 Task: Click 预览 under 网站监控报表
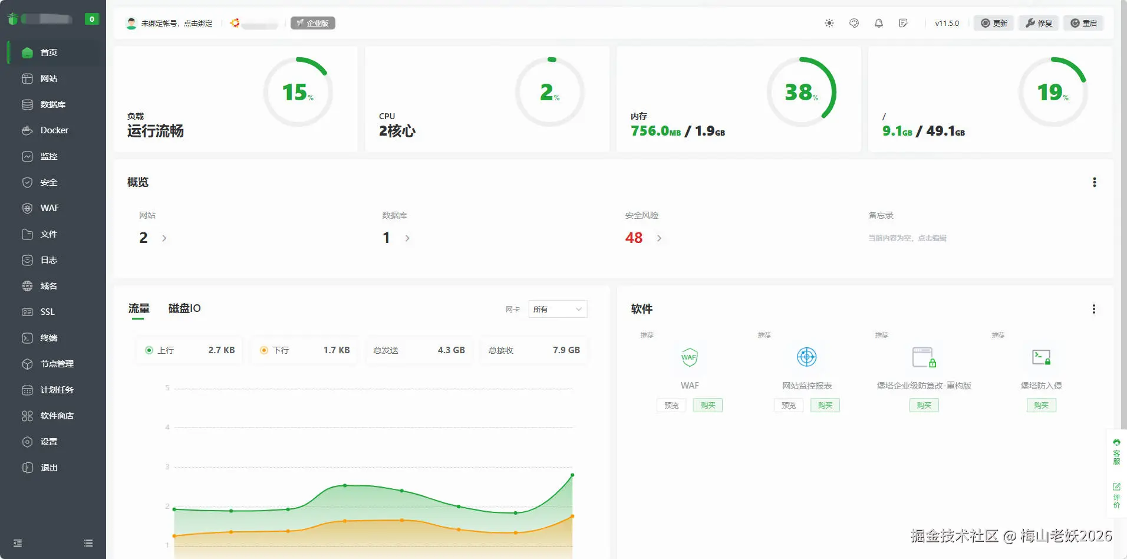pos(789,405)
